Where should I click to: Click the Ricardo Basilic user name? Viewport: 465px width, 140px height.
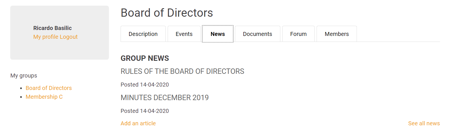point(52,28)
